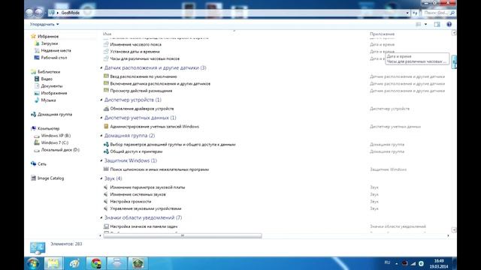481x270 pixels.
Task: Open the Упорядочить menu
Action: click(x=44, y=24)
